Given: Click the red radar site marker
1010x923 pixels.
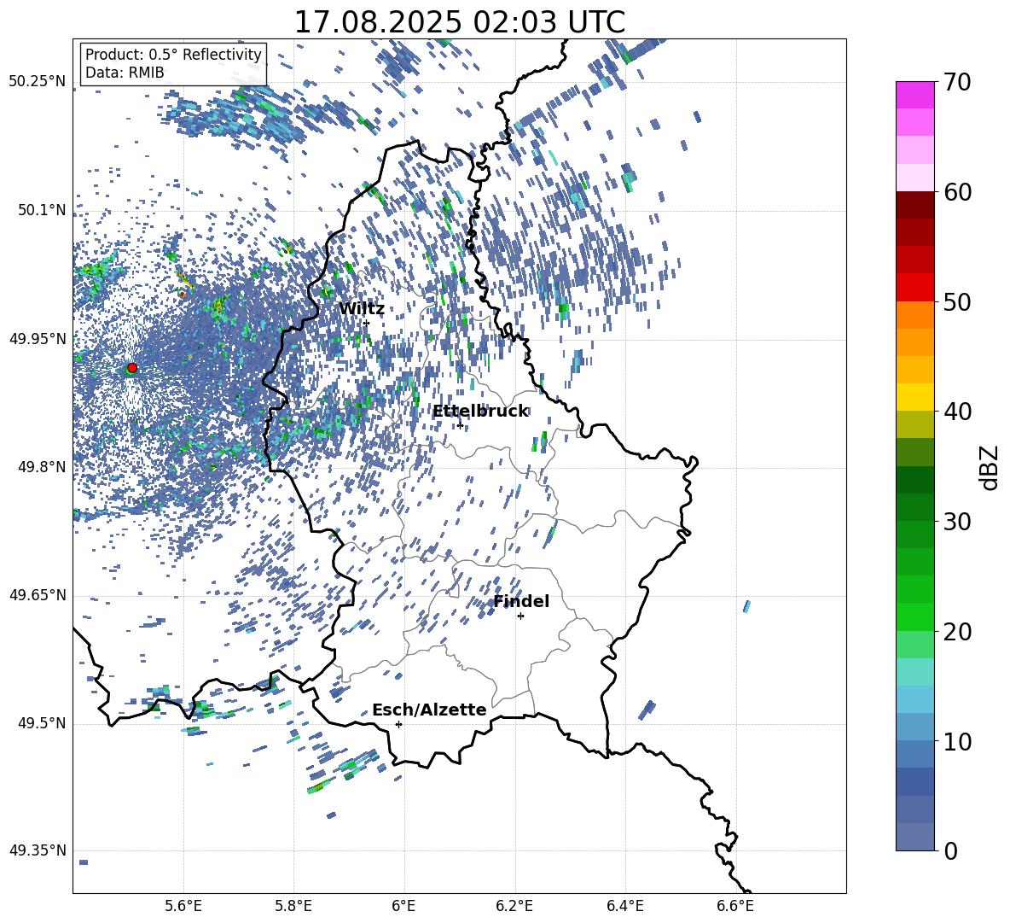Looking at the screenshot, I should point(132,368).
